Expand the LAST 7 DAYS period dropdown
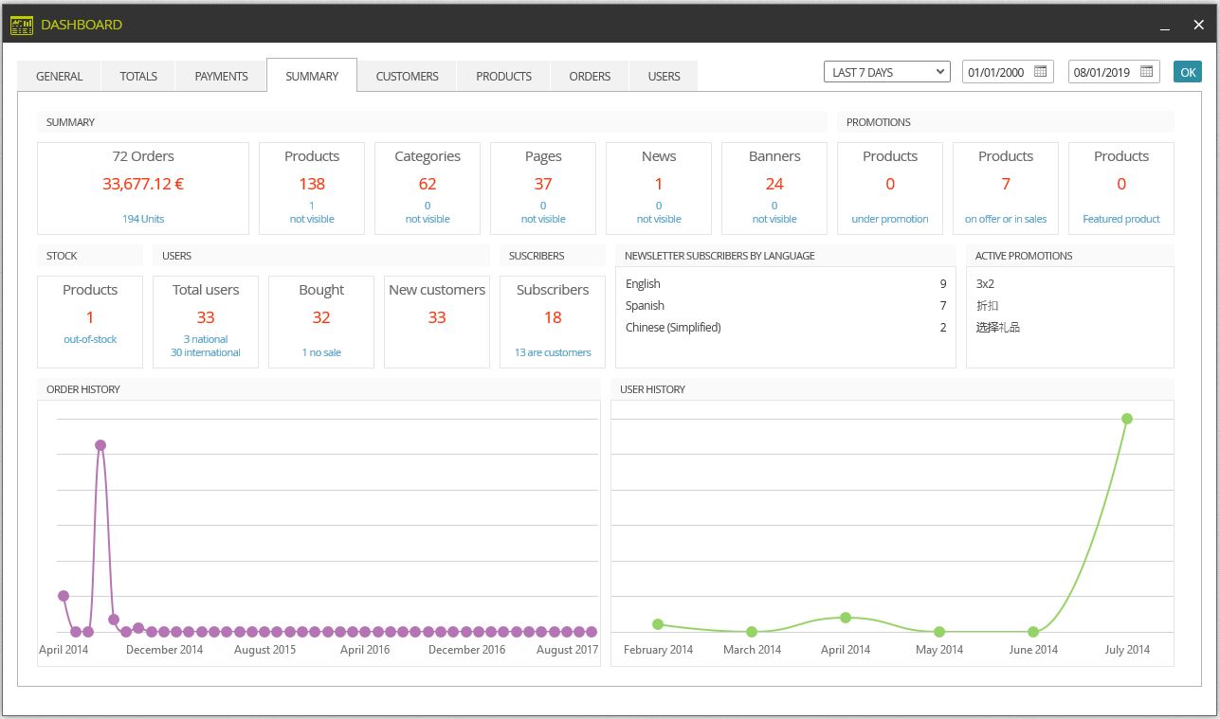This screenshot has width=1220, height=719. tap(886, 72)
